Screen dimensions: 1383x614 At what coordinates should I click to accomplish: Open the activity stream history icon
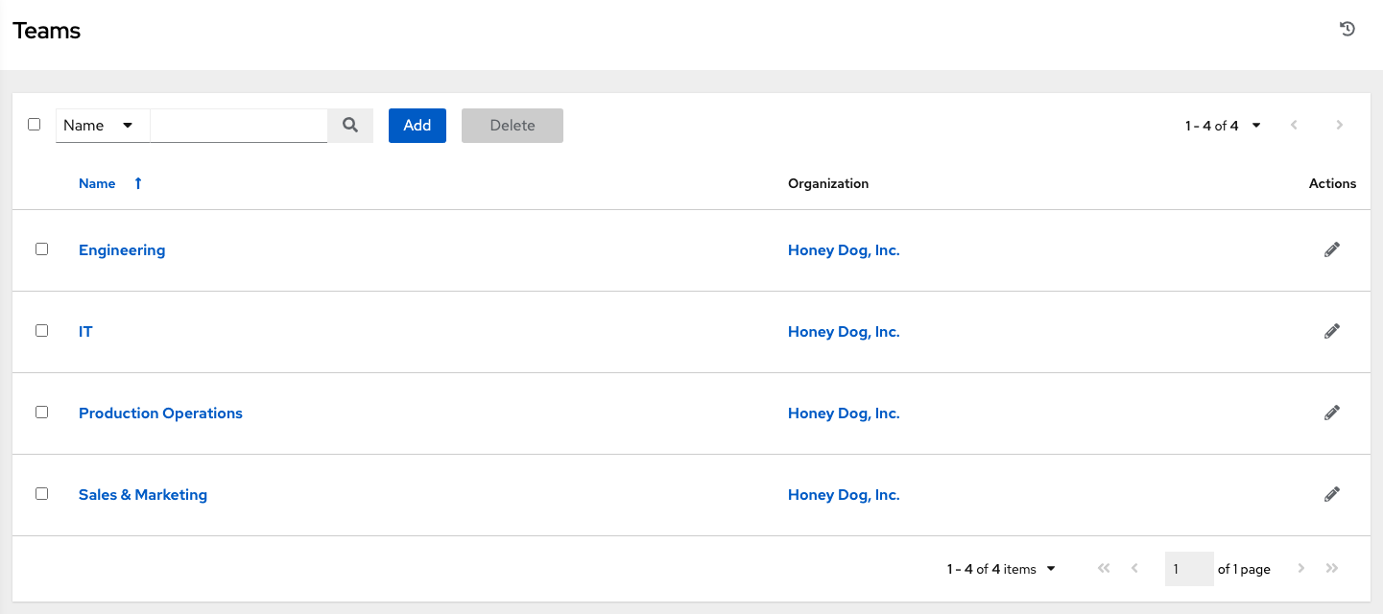coord(1347,29)
